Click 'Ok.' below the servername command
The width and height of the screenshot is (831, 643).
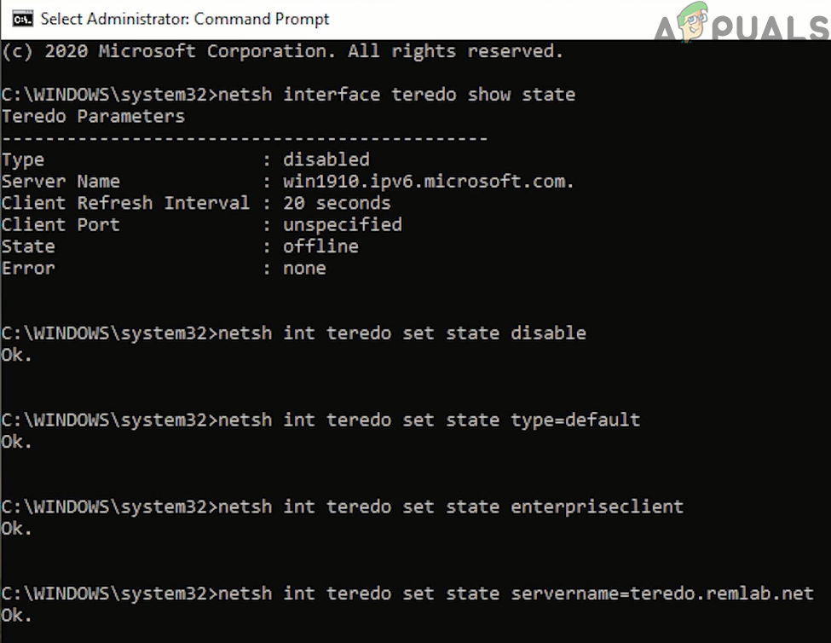pos(16,615)
